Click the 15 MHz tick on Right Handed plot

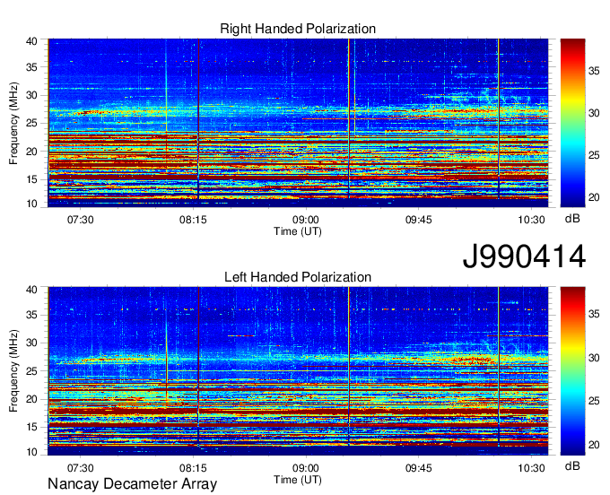click(x=31, y=179)
